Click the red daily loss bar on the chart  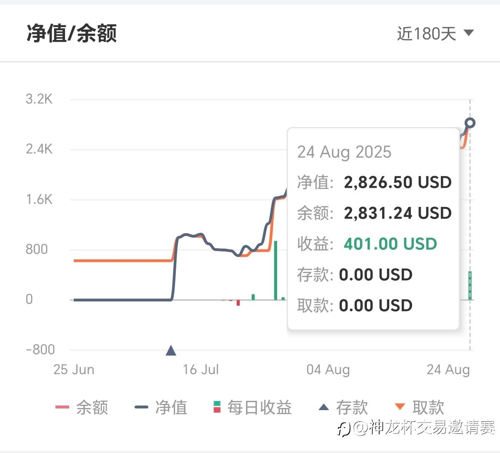click(x=238, y=303)
